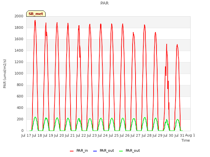The width and height of the screenshot is (210, 157).
Task: Toggle the green PAR_out legend entry
Action: point(129,150)
